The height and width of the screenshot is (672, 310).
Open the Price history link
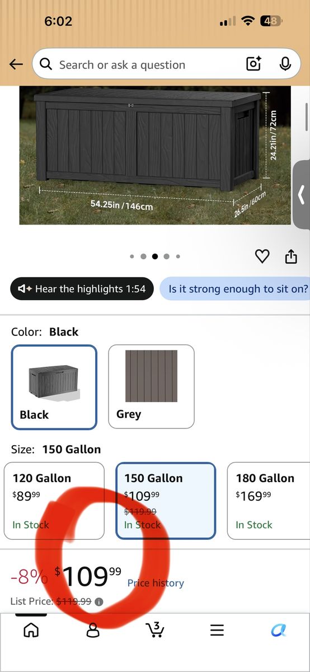tap(156, 583)
